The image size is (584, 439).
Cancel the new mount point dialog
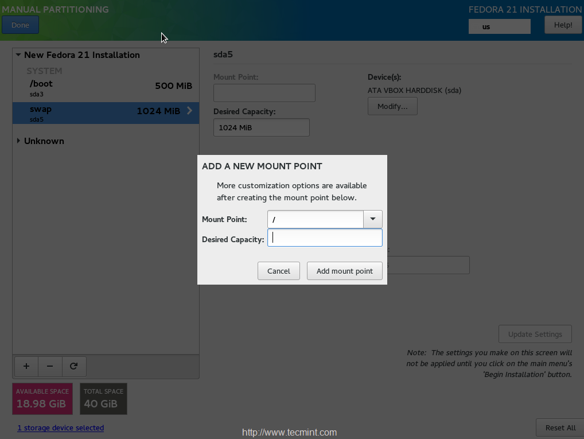click(279, 271)
